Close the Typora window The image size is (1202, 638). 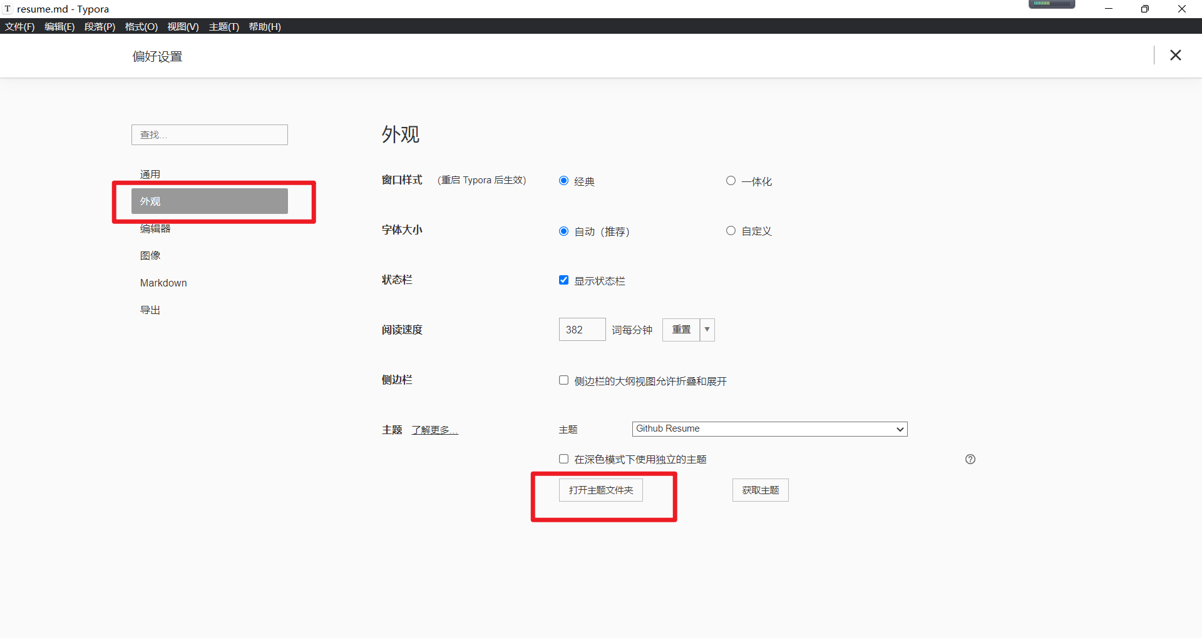(1182, 9)
